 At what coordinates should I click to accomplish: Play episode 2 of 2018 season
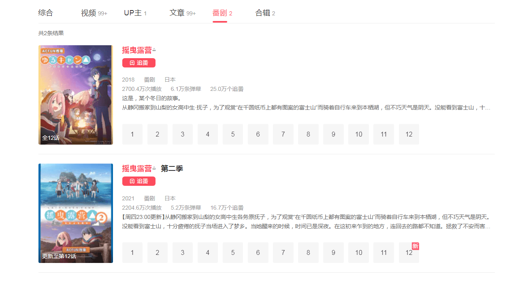point(158,134)
